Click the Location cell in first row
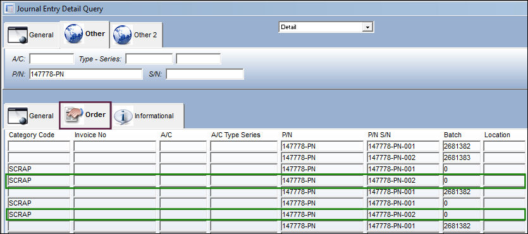 [x=504, y=147]
